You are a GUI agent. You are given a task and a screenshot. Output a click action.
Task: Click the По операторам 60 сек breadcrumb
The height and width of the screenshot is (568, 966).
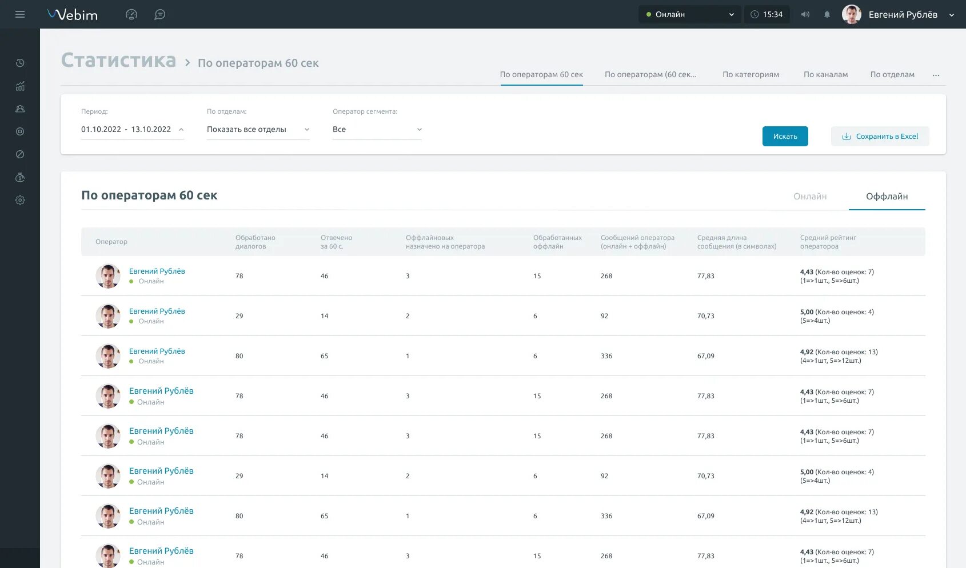coord(258,63)
